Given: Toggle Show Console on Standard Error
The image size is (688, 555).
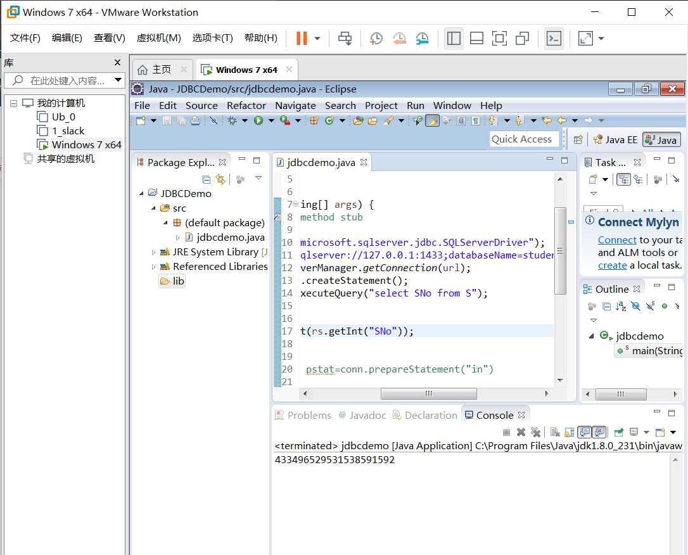Looking at the screenshot, I should (599, 432).
